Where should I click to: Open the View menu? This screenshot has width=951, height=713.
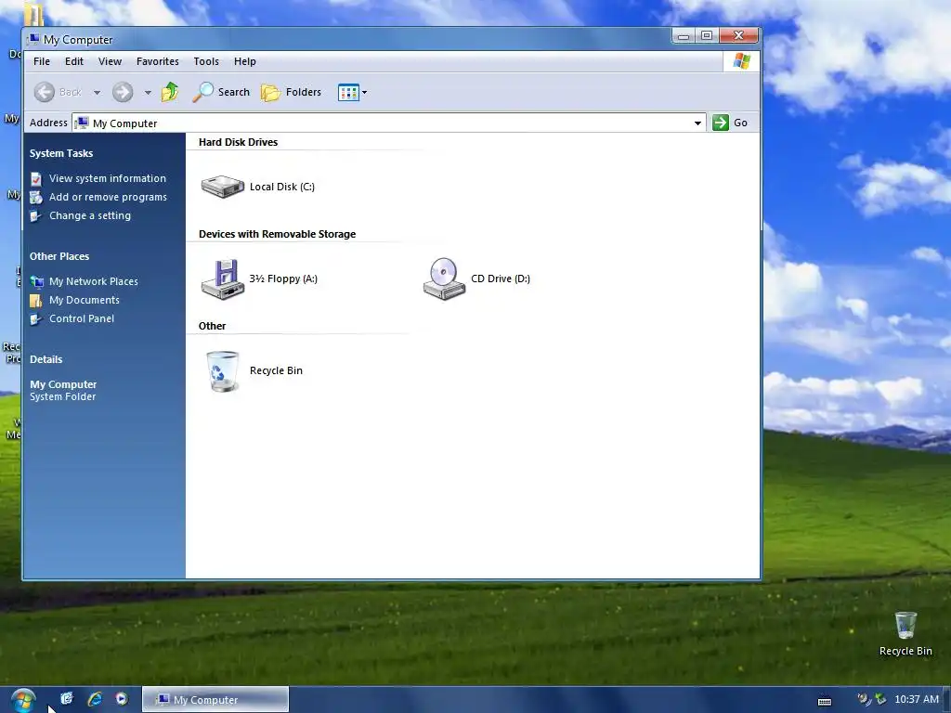tap(110, 61)
